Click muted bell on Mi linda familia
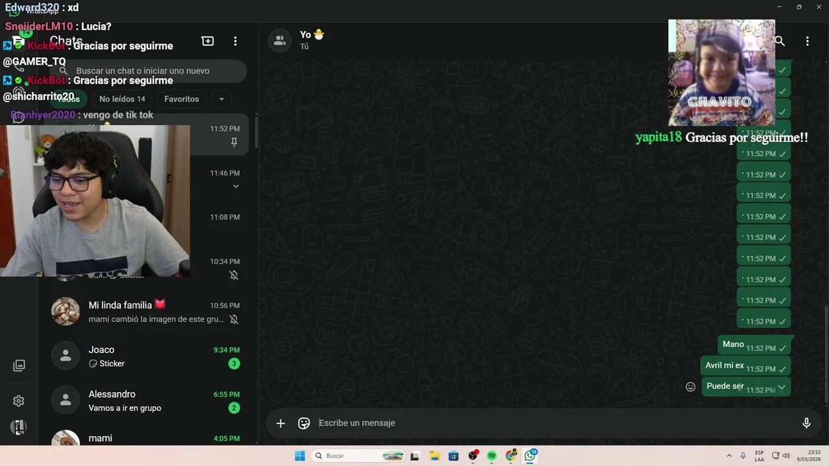Viewport: 829px width, 466px height. 234,319
